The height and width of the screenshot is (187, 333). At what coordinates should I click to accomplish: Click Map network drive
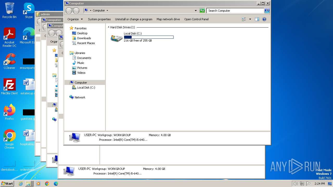[x=168, y=19]
